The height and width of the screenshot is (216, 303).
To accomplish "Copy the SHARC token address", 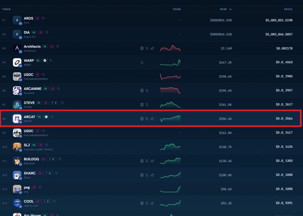I will pos(56,173).
